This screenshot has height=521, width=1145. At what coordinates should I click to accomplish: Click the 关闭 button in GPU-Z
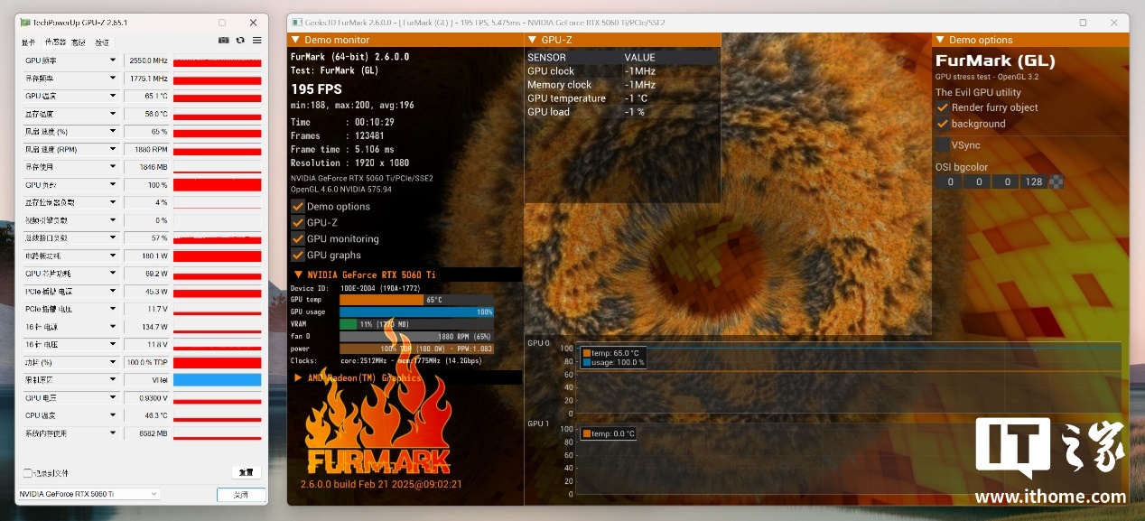tap(241, 495)
